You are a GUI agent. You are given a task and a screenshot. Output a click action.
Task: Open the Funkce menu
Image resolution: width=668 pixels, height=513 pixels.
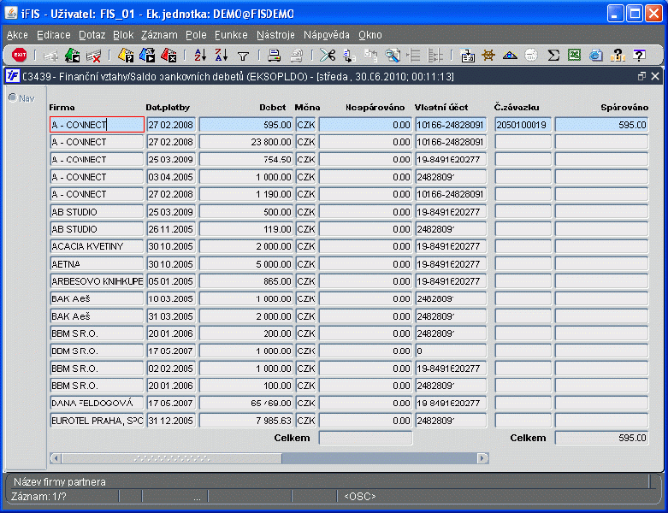(231, 35)
